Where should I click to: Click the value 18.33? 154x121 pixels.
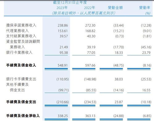click(x=119, y=53)
